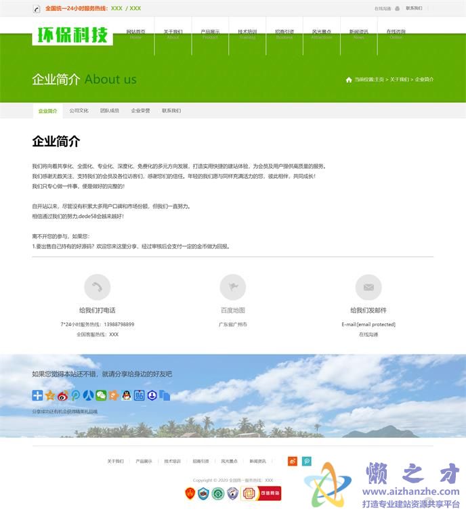Click the phone icon beside the hotline text

(x=37, y=9)
